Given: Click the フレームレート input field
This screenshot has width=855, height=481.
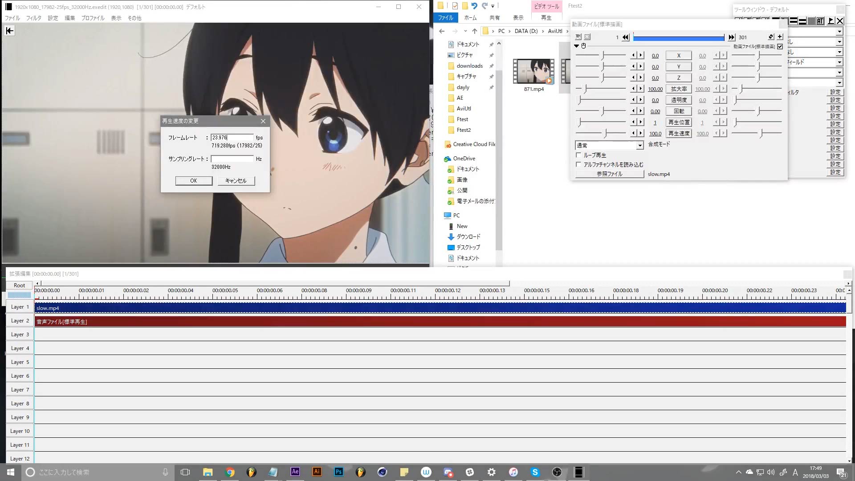Looking at the screenshot, I should pos(232,138).
